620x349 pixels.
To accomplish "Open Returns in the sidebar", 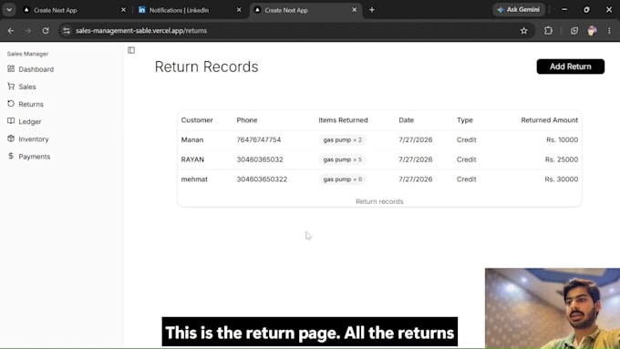I will coord(31,104).
